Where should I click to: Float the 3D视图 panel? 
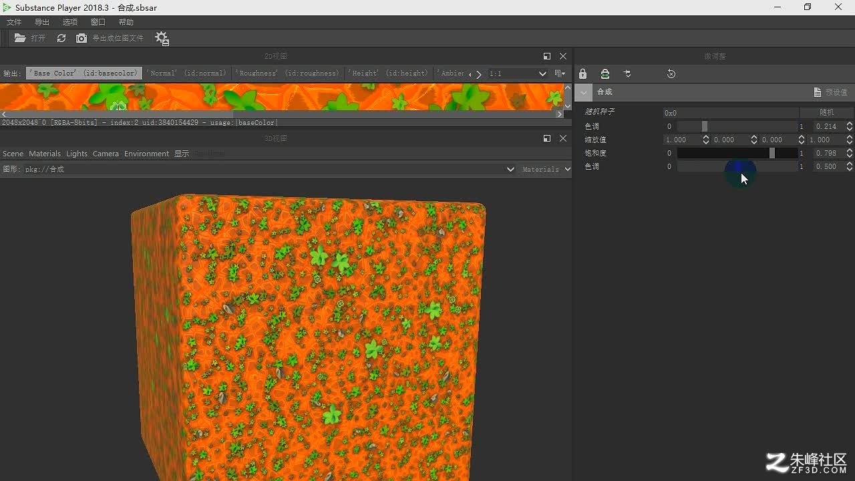coord(547,138)
